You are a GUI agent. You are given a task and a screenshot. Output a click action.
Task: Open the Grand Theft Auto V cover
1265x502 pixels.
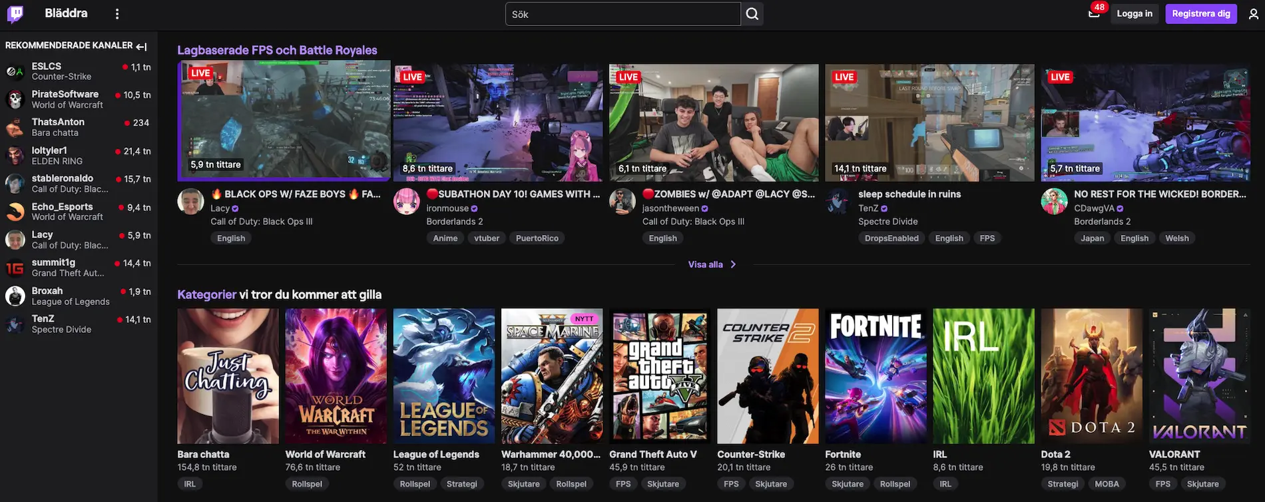pyautogui.click(x=660, y=376)
